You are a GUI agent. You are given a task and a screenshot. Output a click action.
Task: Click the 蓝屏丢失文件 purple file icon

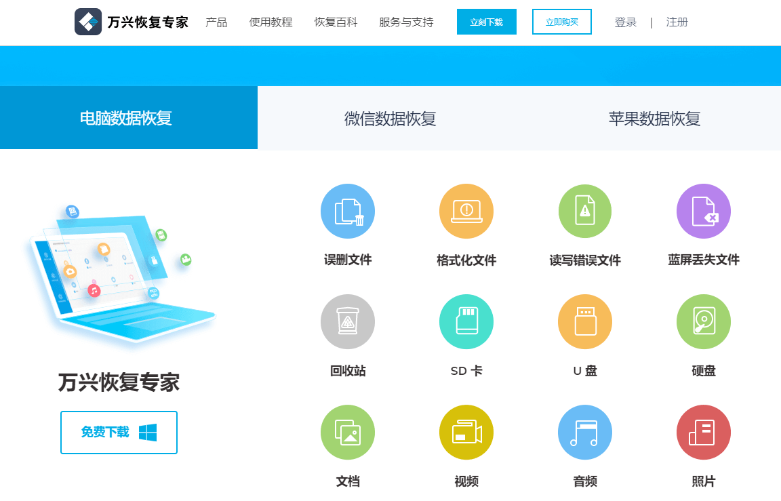[x=703, y=211]
